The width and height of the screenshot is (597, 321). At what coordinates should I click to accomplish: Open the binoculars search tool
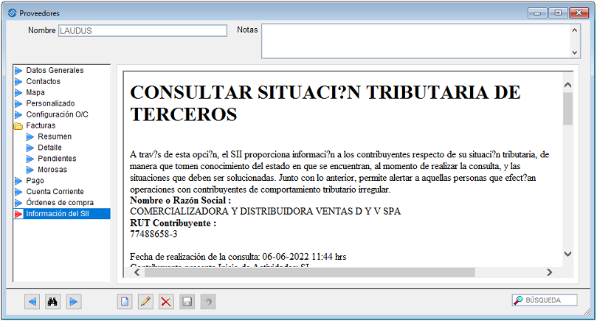coord(52,302)
